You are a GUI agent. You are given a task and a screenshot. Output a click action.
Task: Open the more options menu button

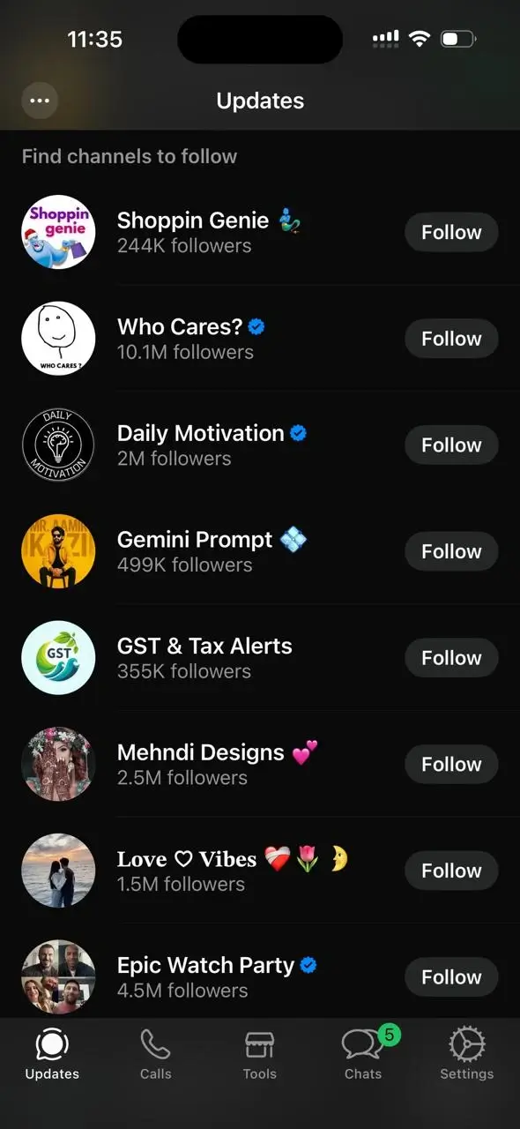tap(39, 101)
